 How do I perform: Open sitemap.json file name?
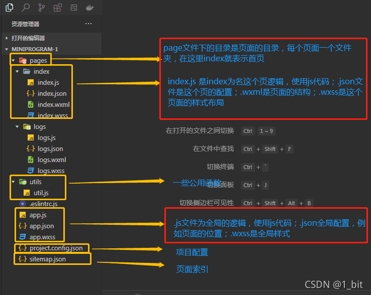click(48, 259)
